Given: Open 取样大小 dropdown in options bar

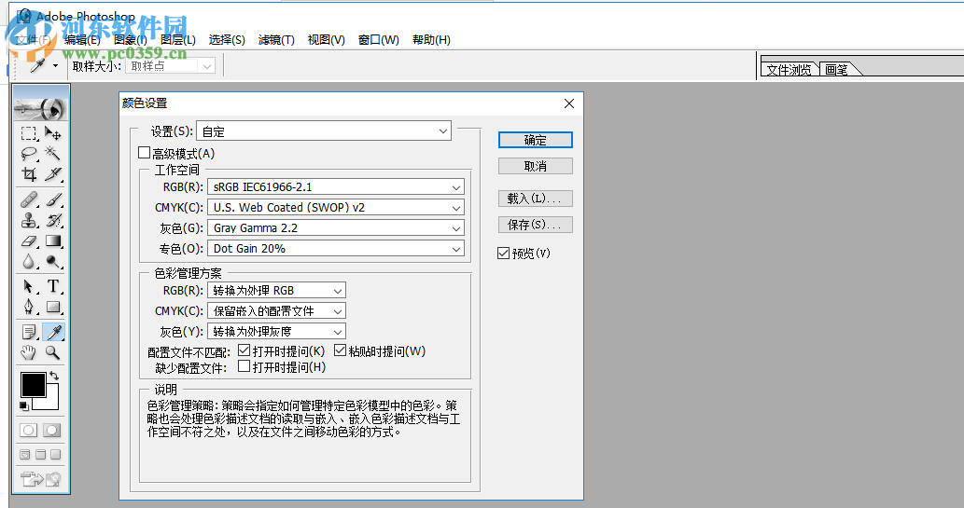Looking at the screenshot, I should pos(170,66).
